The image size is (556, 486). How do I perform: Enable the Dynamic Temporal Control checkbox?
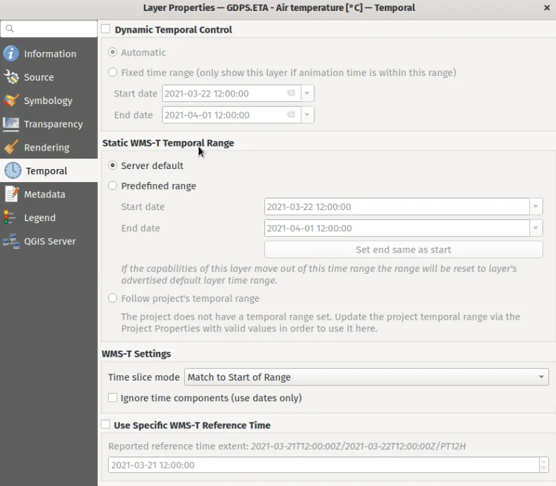click(x=106, y=29)
